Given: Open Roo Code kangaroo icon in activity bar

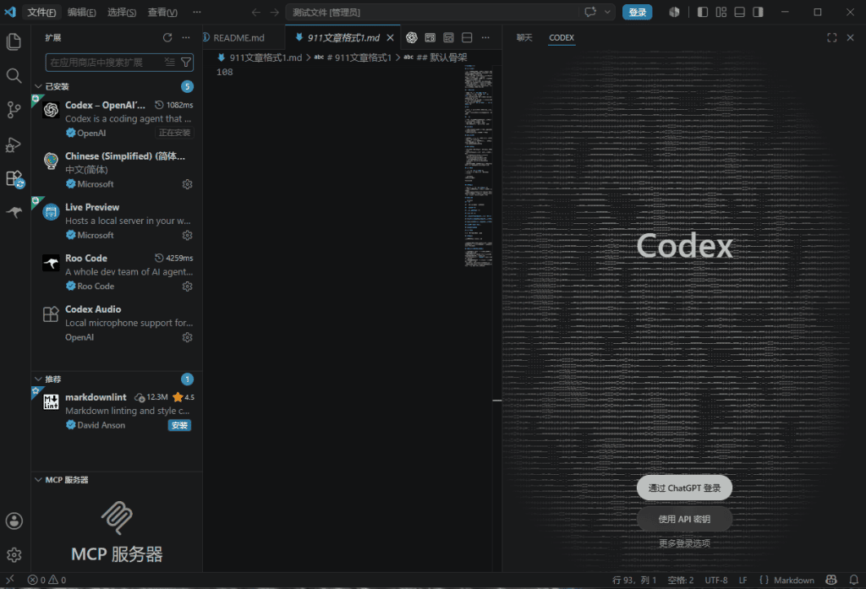Looking at the screenshot, I should [14, 212].
